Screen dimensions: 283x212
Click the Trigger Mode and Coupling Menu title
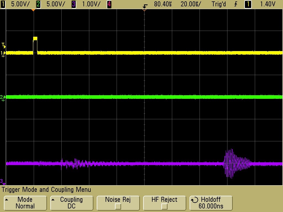tap(46, 190)
